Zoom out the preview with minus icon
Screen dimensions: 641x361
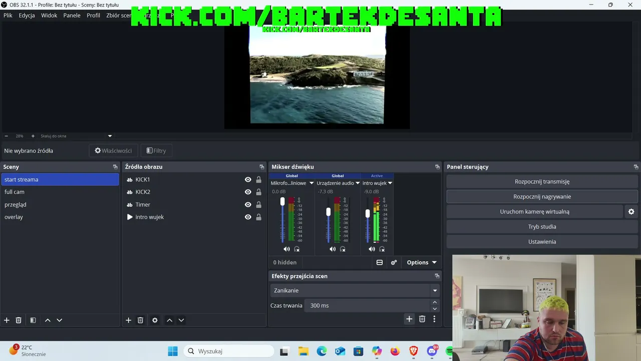pyautogui.click(x=7, y=136)
